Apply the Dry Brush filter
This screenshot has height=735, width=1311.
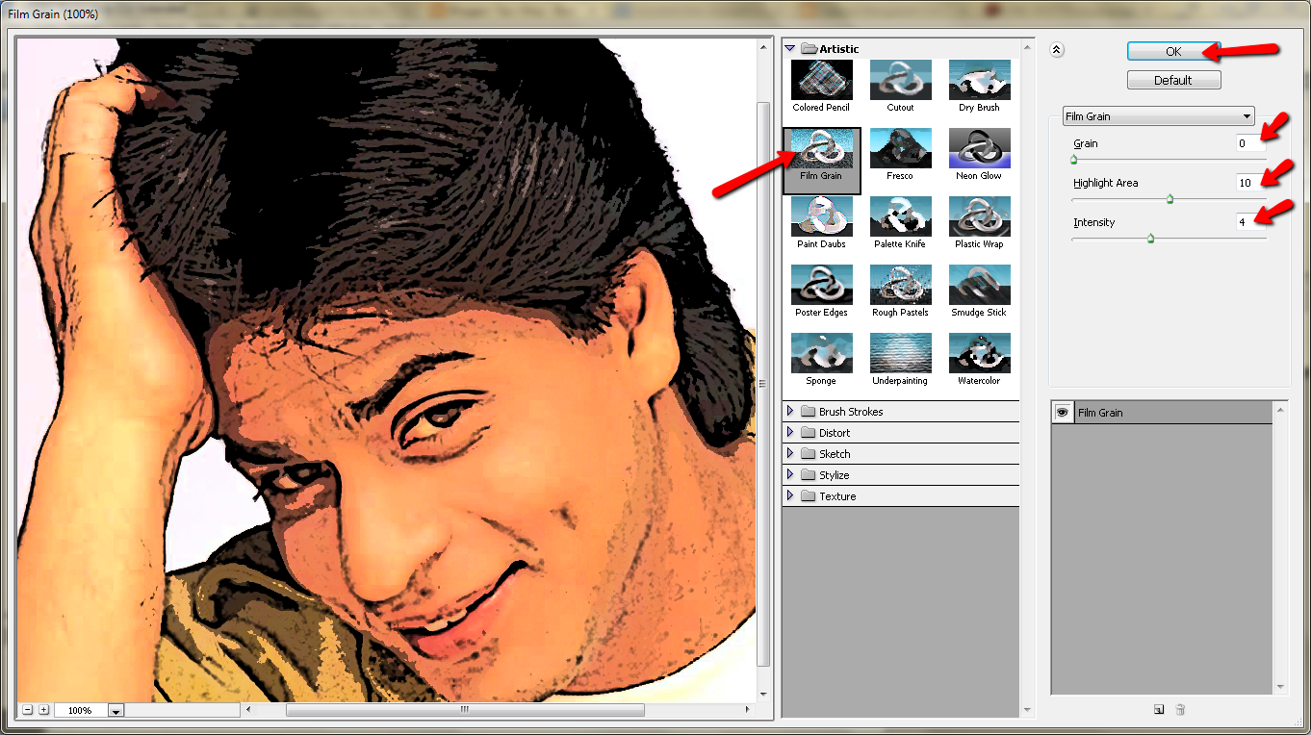coord(979,80)
